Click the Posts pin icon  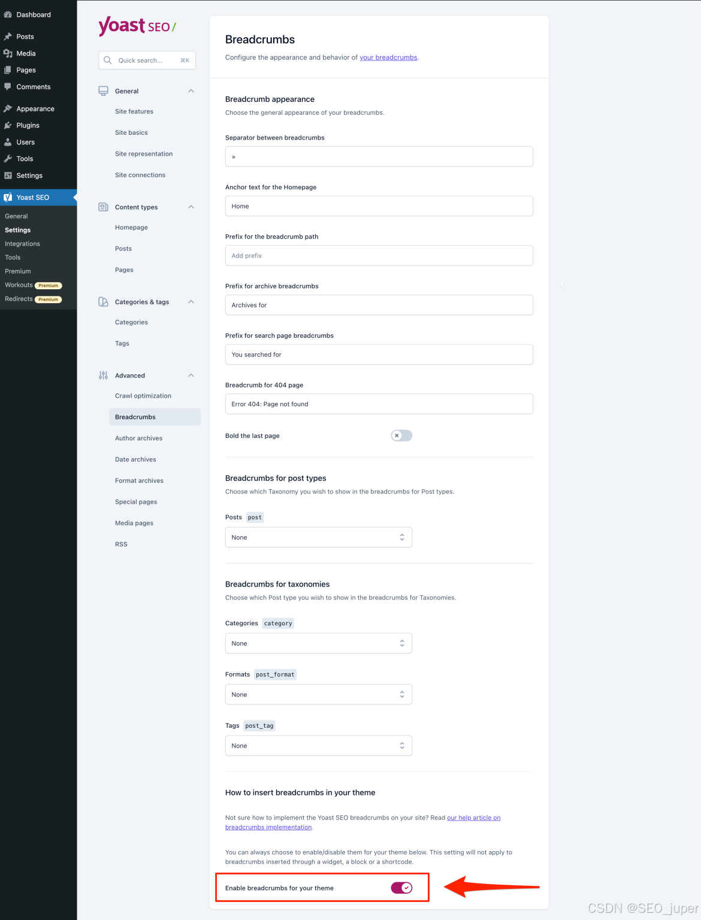(x=8, y=37)
